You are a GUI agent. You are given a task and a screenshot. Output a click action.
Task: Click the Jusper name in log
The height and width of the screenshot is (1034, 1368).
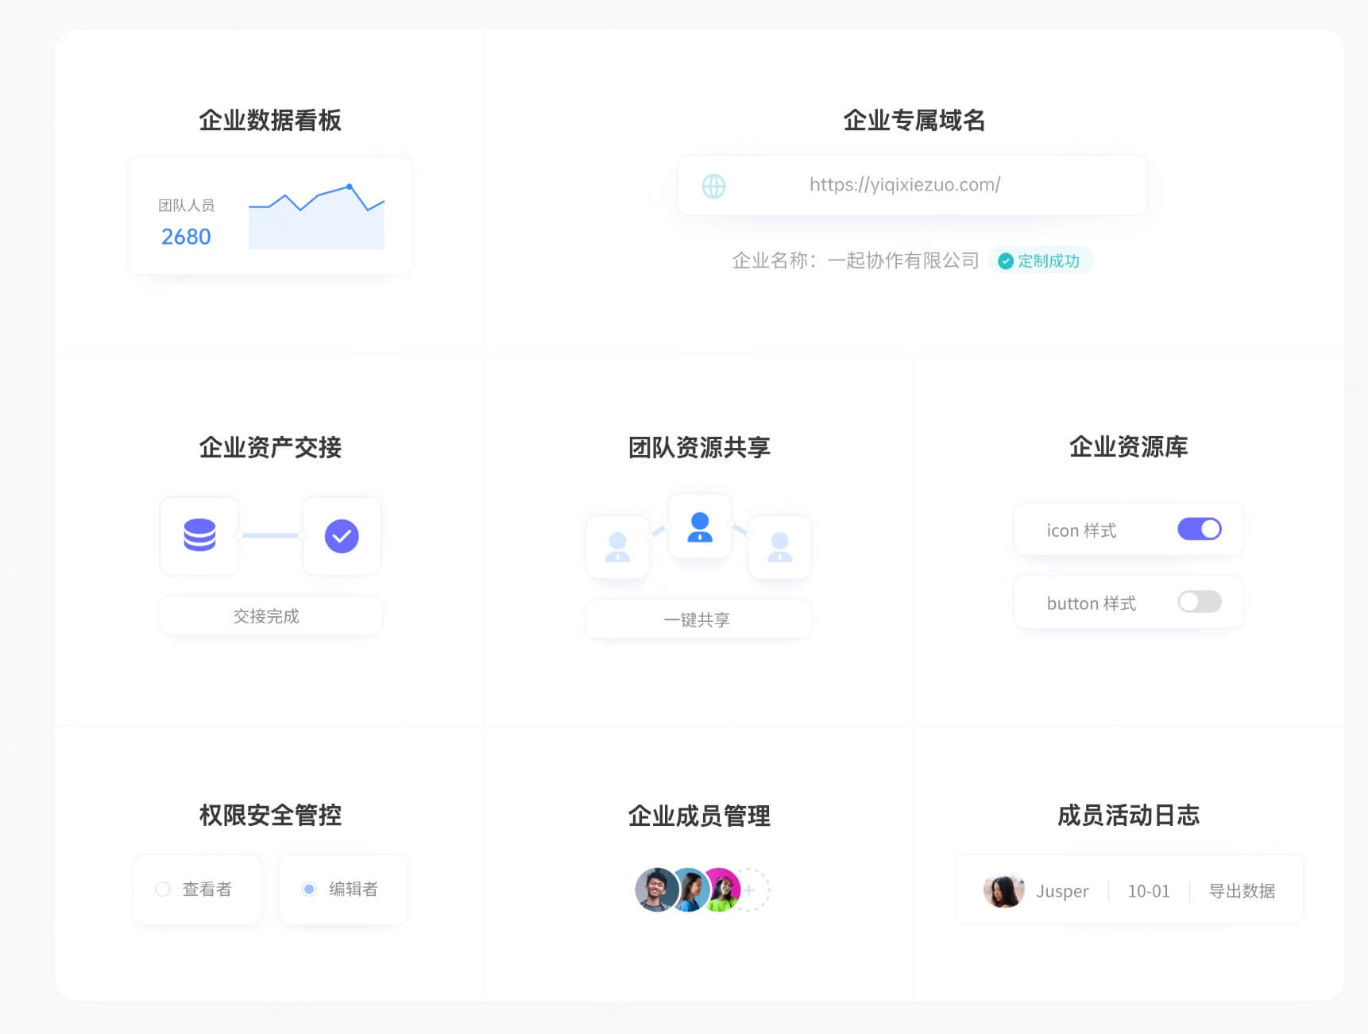1062,891
